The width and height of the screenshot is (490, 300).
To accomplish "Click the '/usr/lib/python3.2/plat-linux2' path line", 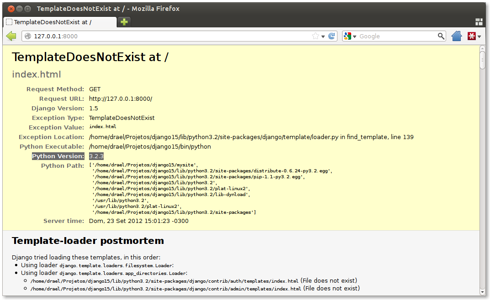I will [137, 207].
